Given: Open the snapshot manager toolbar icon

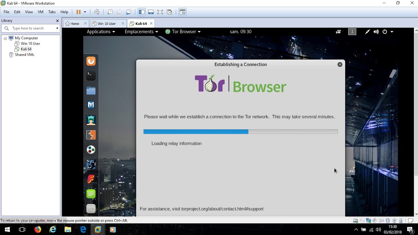Looking at the screenshot, I should pos(129,12).
